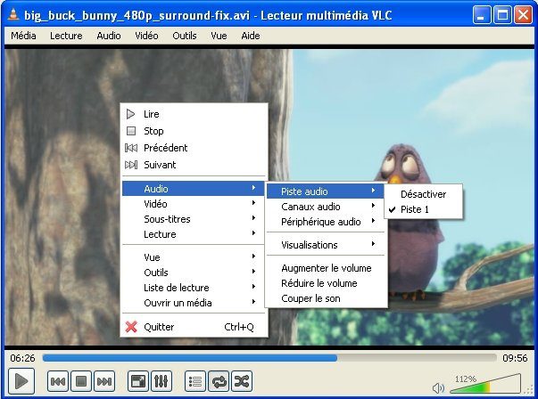
Task: Click the large Play button in controls
Action: click(21, 381)
